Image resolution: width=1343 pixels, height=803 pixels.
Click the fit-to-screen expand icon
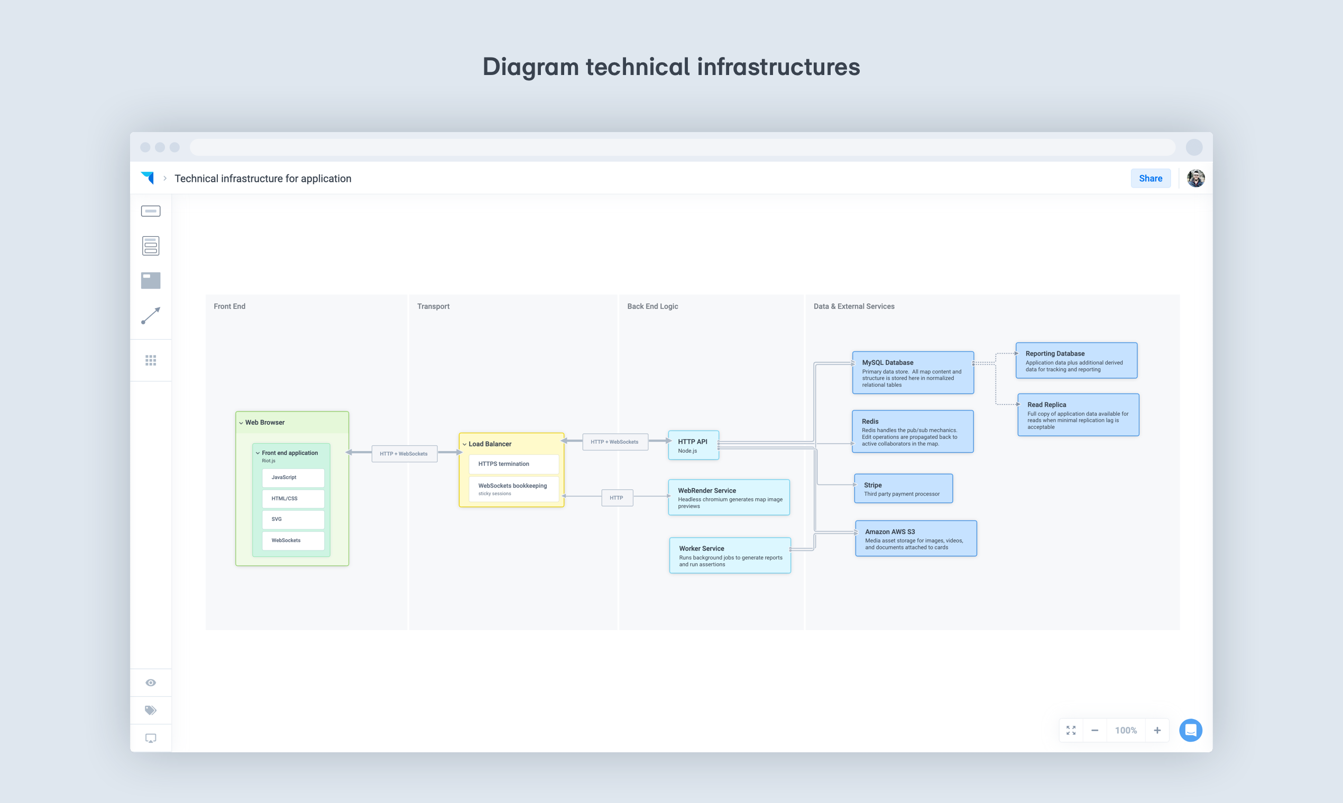1071,730
